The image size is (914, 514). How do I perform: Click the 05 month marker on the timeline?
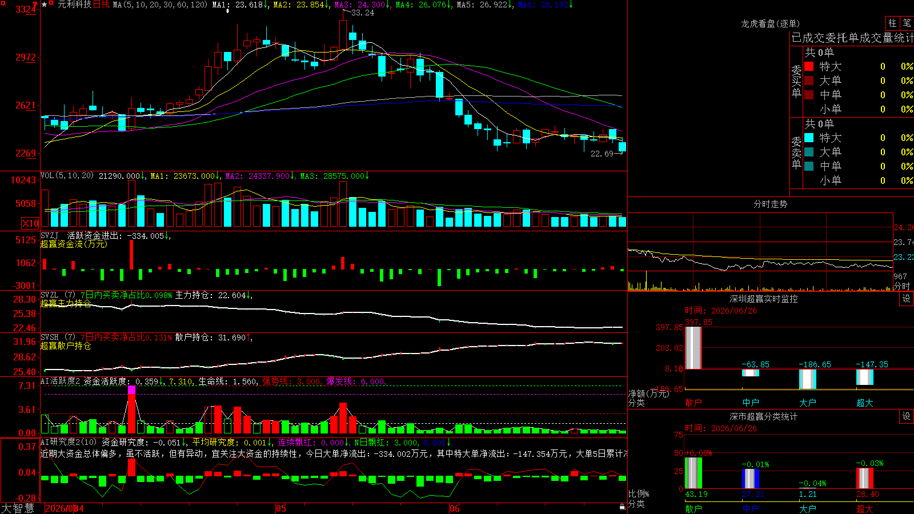tap(280, 508)
